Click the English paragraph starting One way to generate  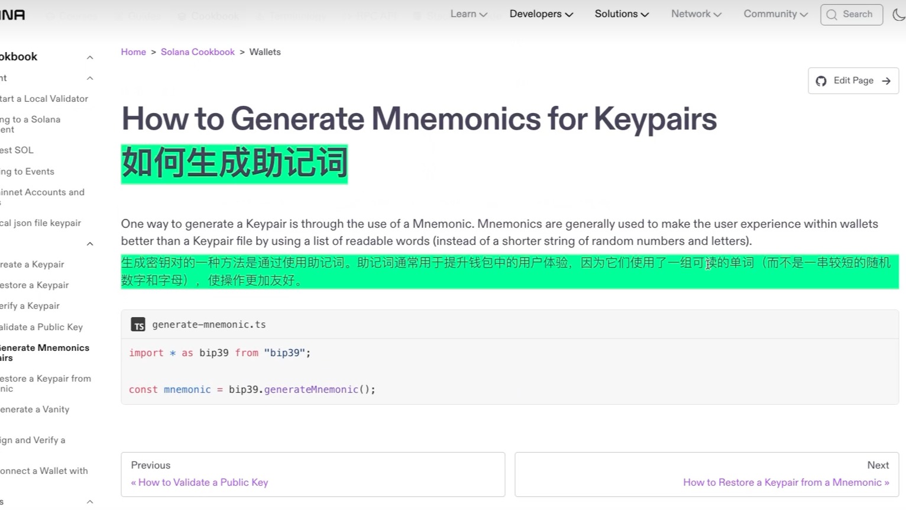coord(500,233)
